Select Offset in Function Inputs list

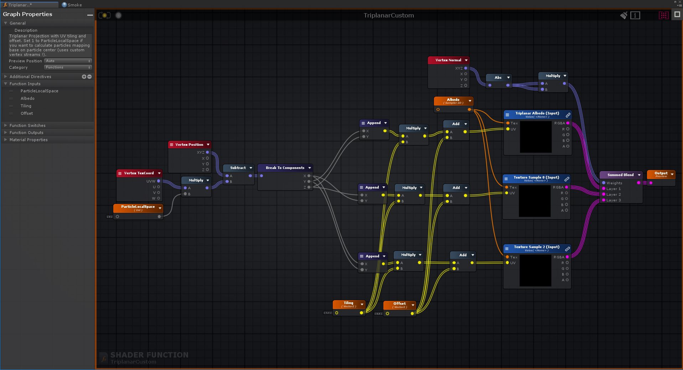tap(27, 113)
